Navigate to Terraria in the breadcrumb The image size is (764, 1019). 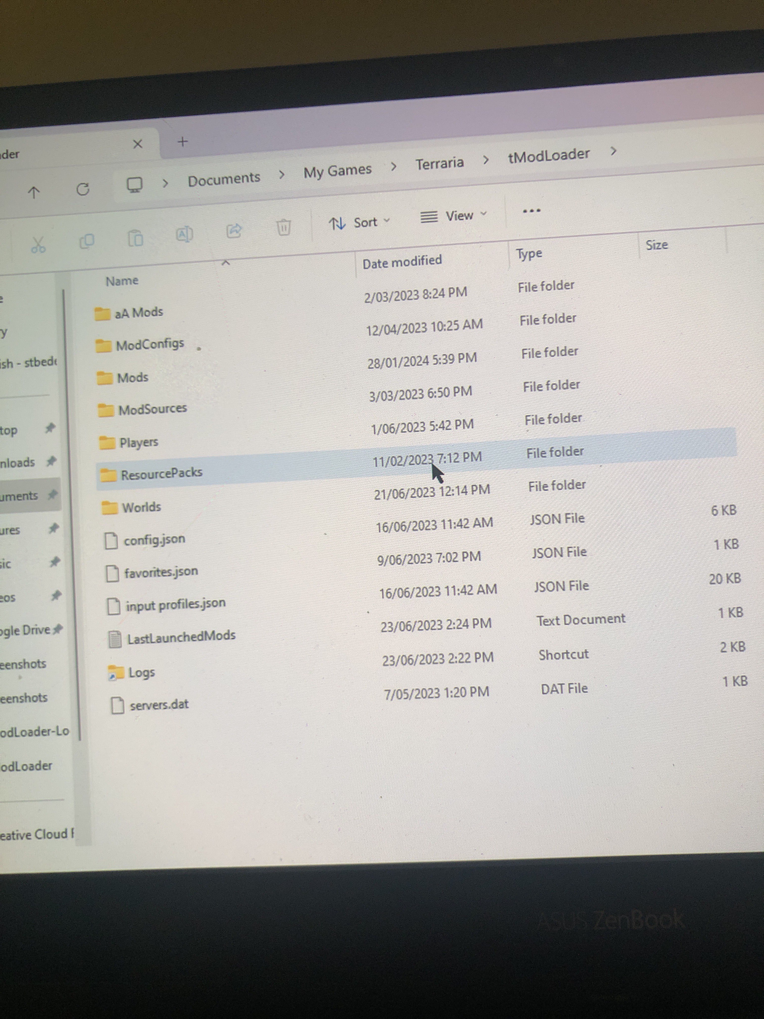439,164
